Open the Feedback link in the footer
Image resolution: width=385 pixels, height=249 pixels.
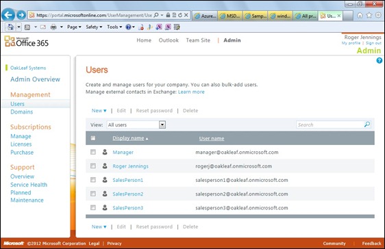[371, 244]
